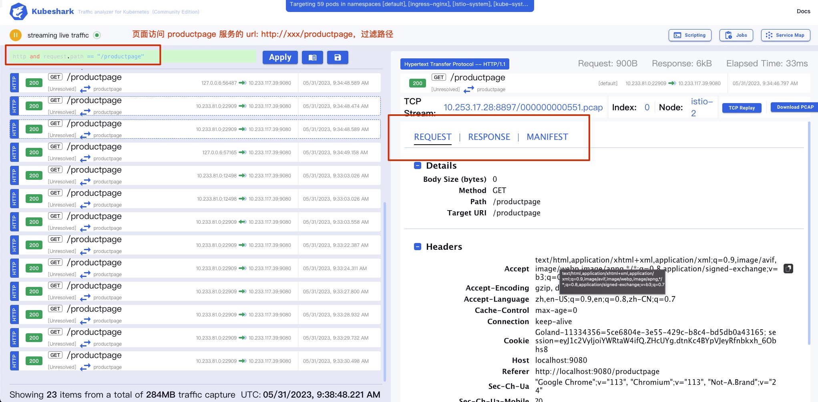Click the 200 status badge of 9:33:29.732 entry
This screenshot has height=402, width=818.
coord(34,338)
